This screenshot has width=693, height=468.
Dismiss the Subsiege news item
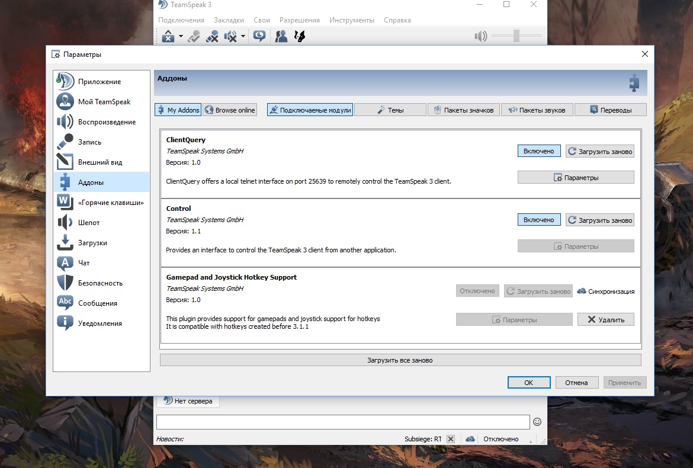click(x=450, y=439)
